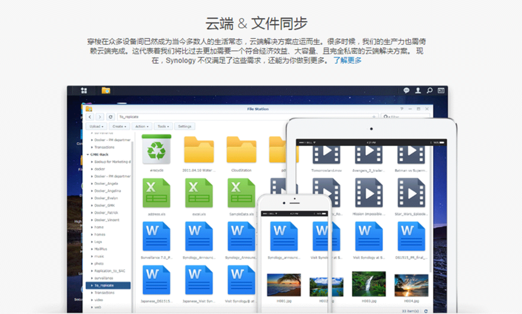Expand the Docker_Angela folder arrow
Screen dimensions: 522x314
92,183
